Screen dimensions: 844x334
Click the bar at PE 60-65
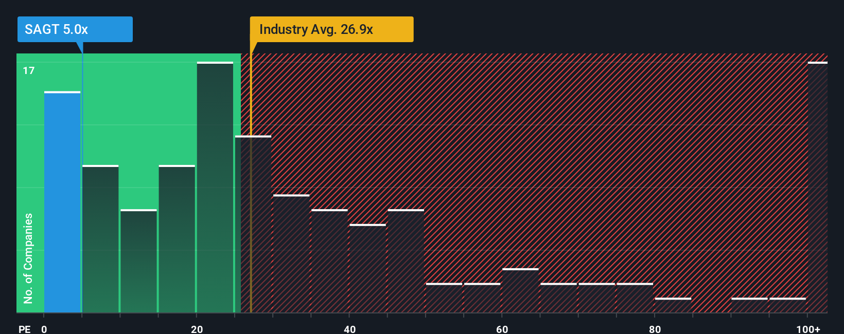click(x=520, y=290)
